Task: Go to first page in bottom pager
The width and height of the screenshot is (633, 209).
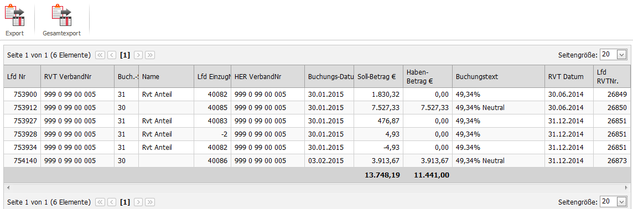Action: tap(100, 202)
